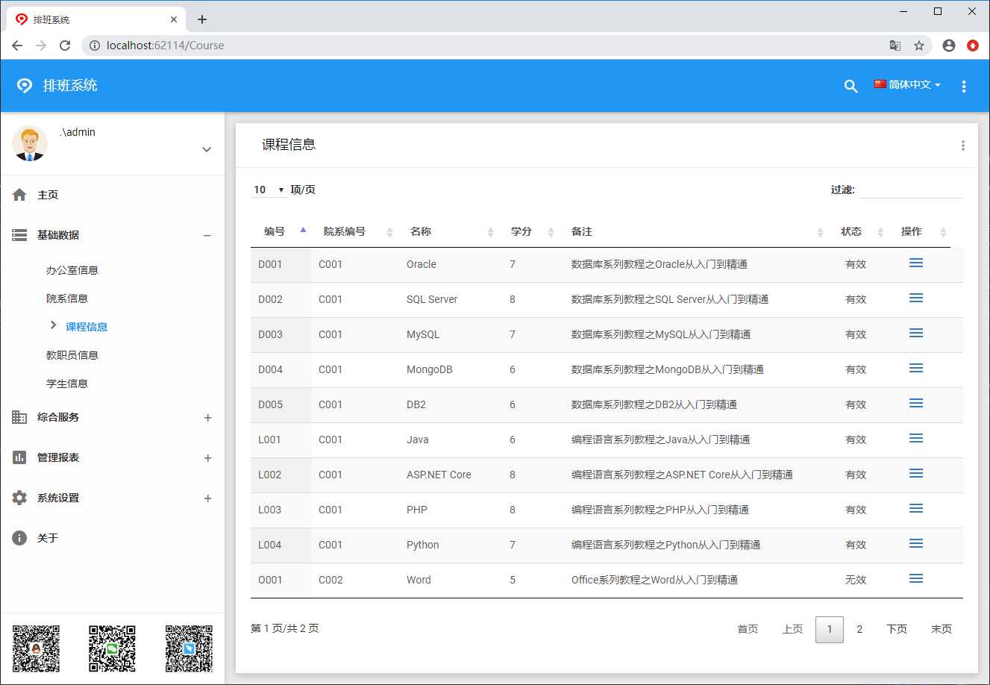Bookmark this page with star icon
The image size is (990, 685).
point(919,46)
